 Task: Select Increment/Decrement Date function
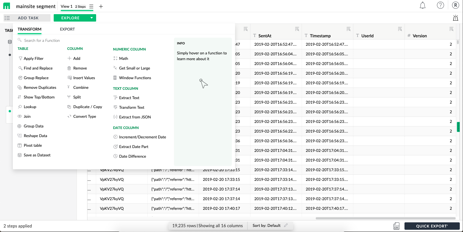coord(140,137)
